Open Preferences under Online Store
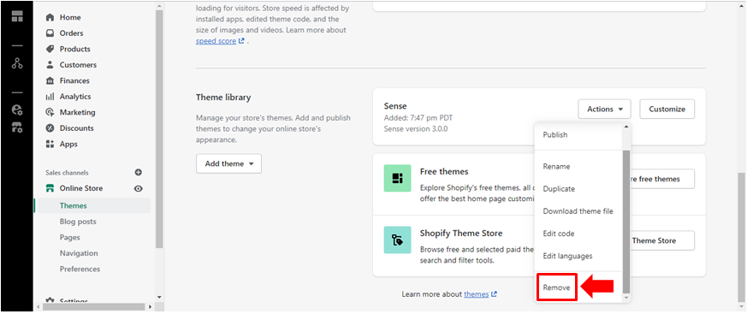Viewport: 747px width, 314px height. [80, 269]
